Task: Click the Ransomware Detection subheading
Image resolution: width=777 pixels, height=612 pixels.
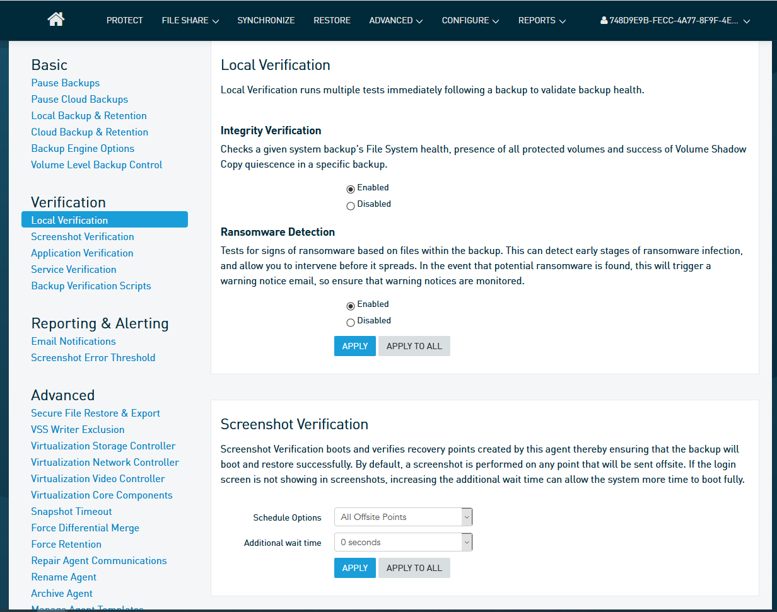Action: (x=277, y=232)
